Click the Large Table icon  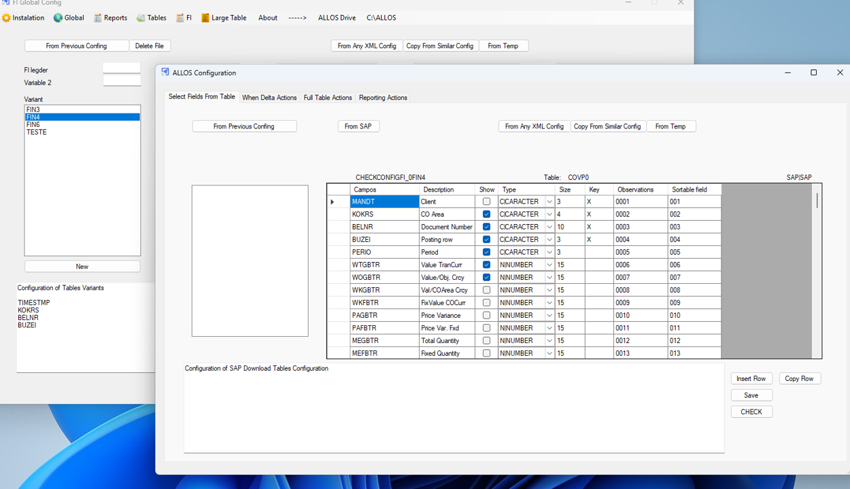(205, 18)
